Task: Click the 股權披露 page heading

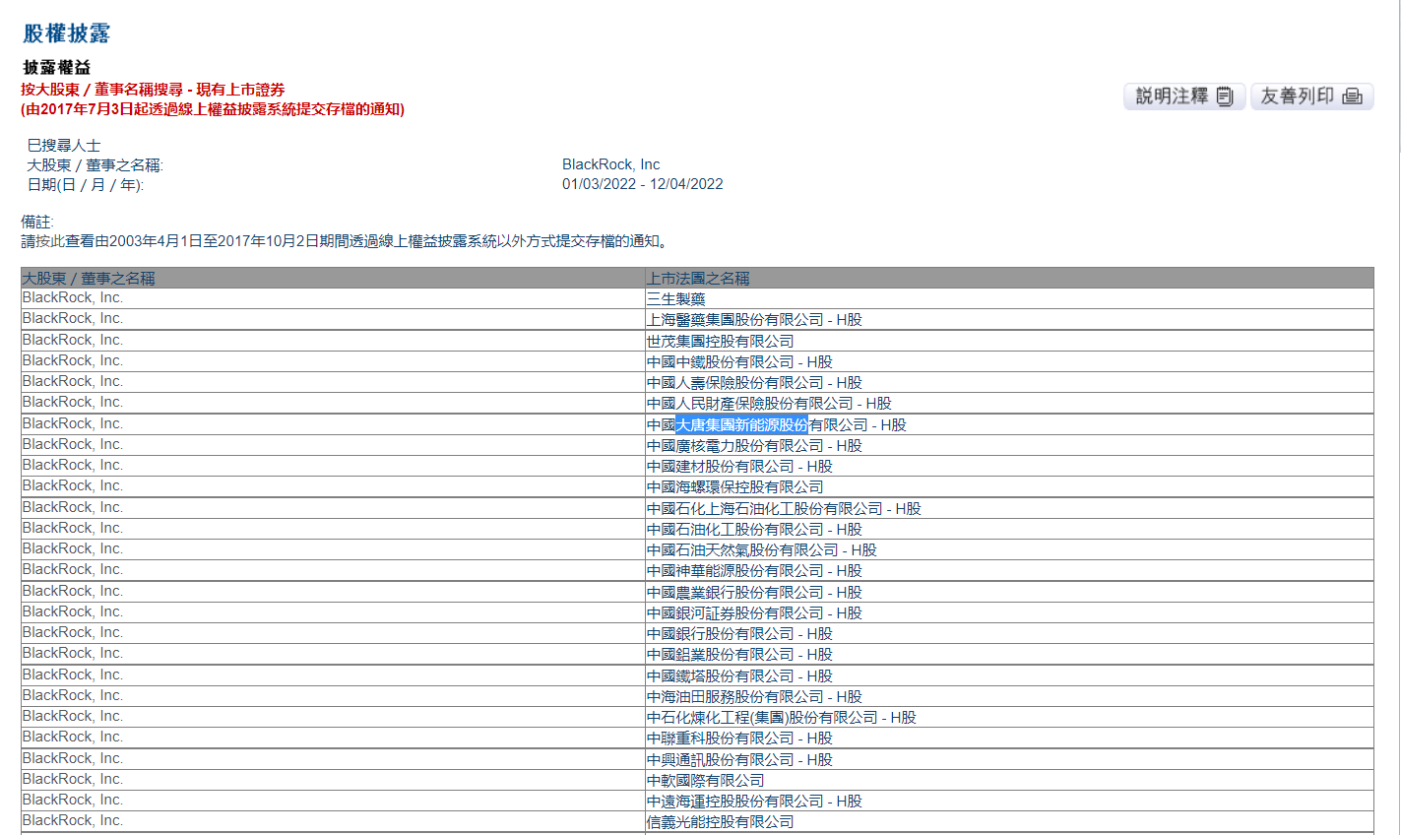Action: [66, 33]
